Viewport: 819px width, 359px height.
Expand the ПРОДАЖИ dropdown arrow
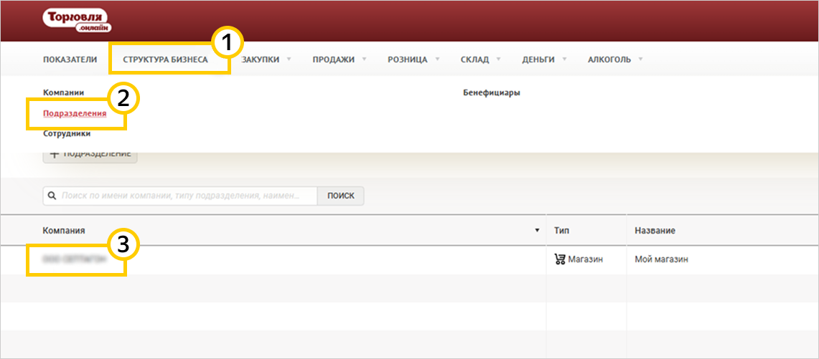[x=364, y=59]
